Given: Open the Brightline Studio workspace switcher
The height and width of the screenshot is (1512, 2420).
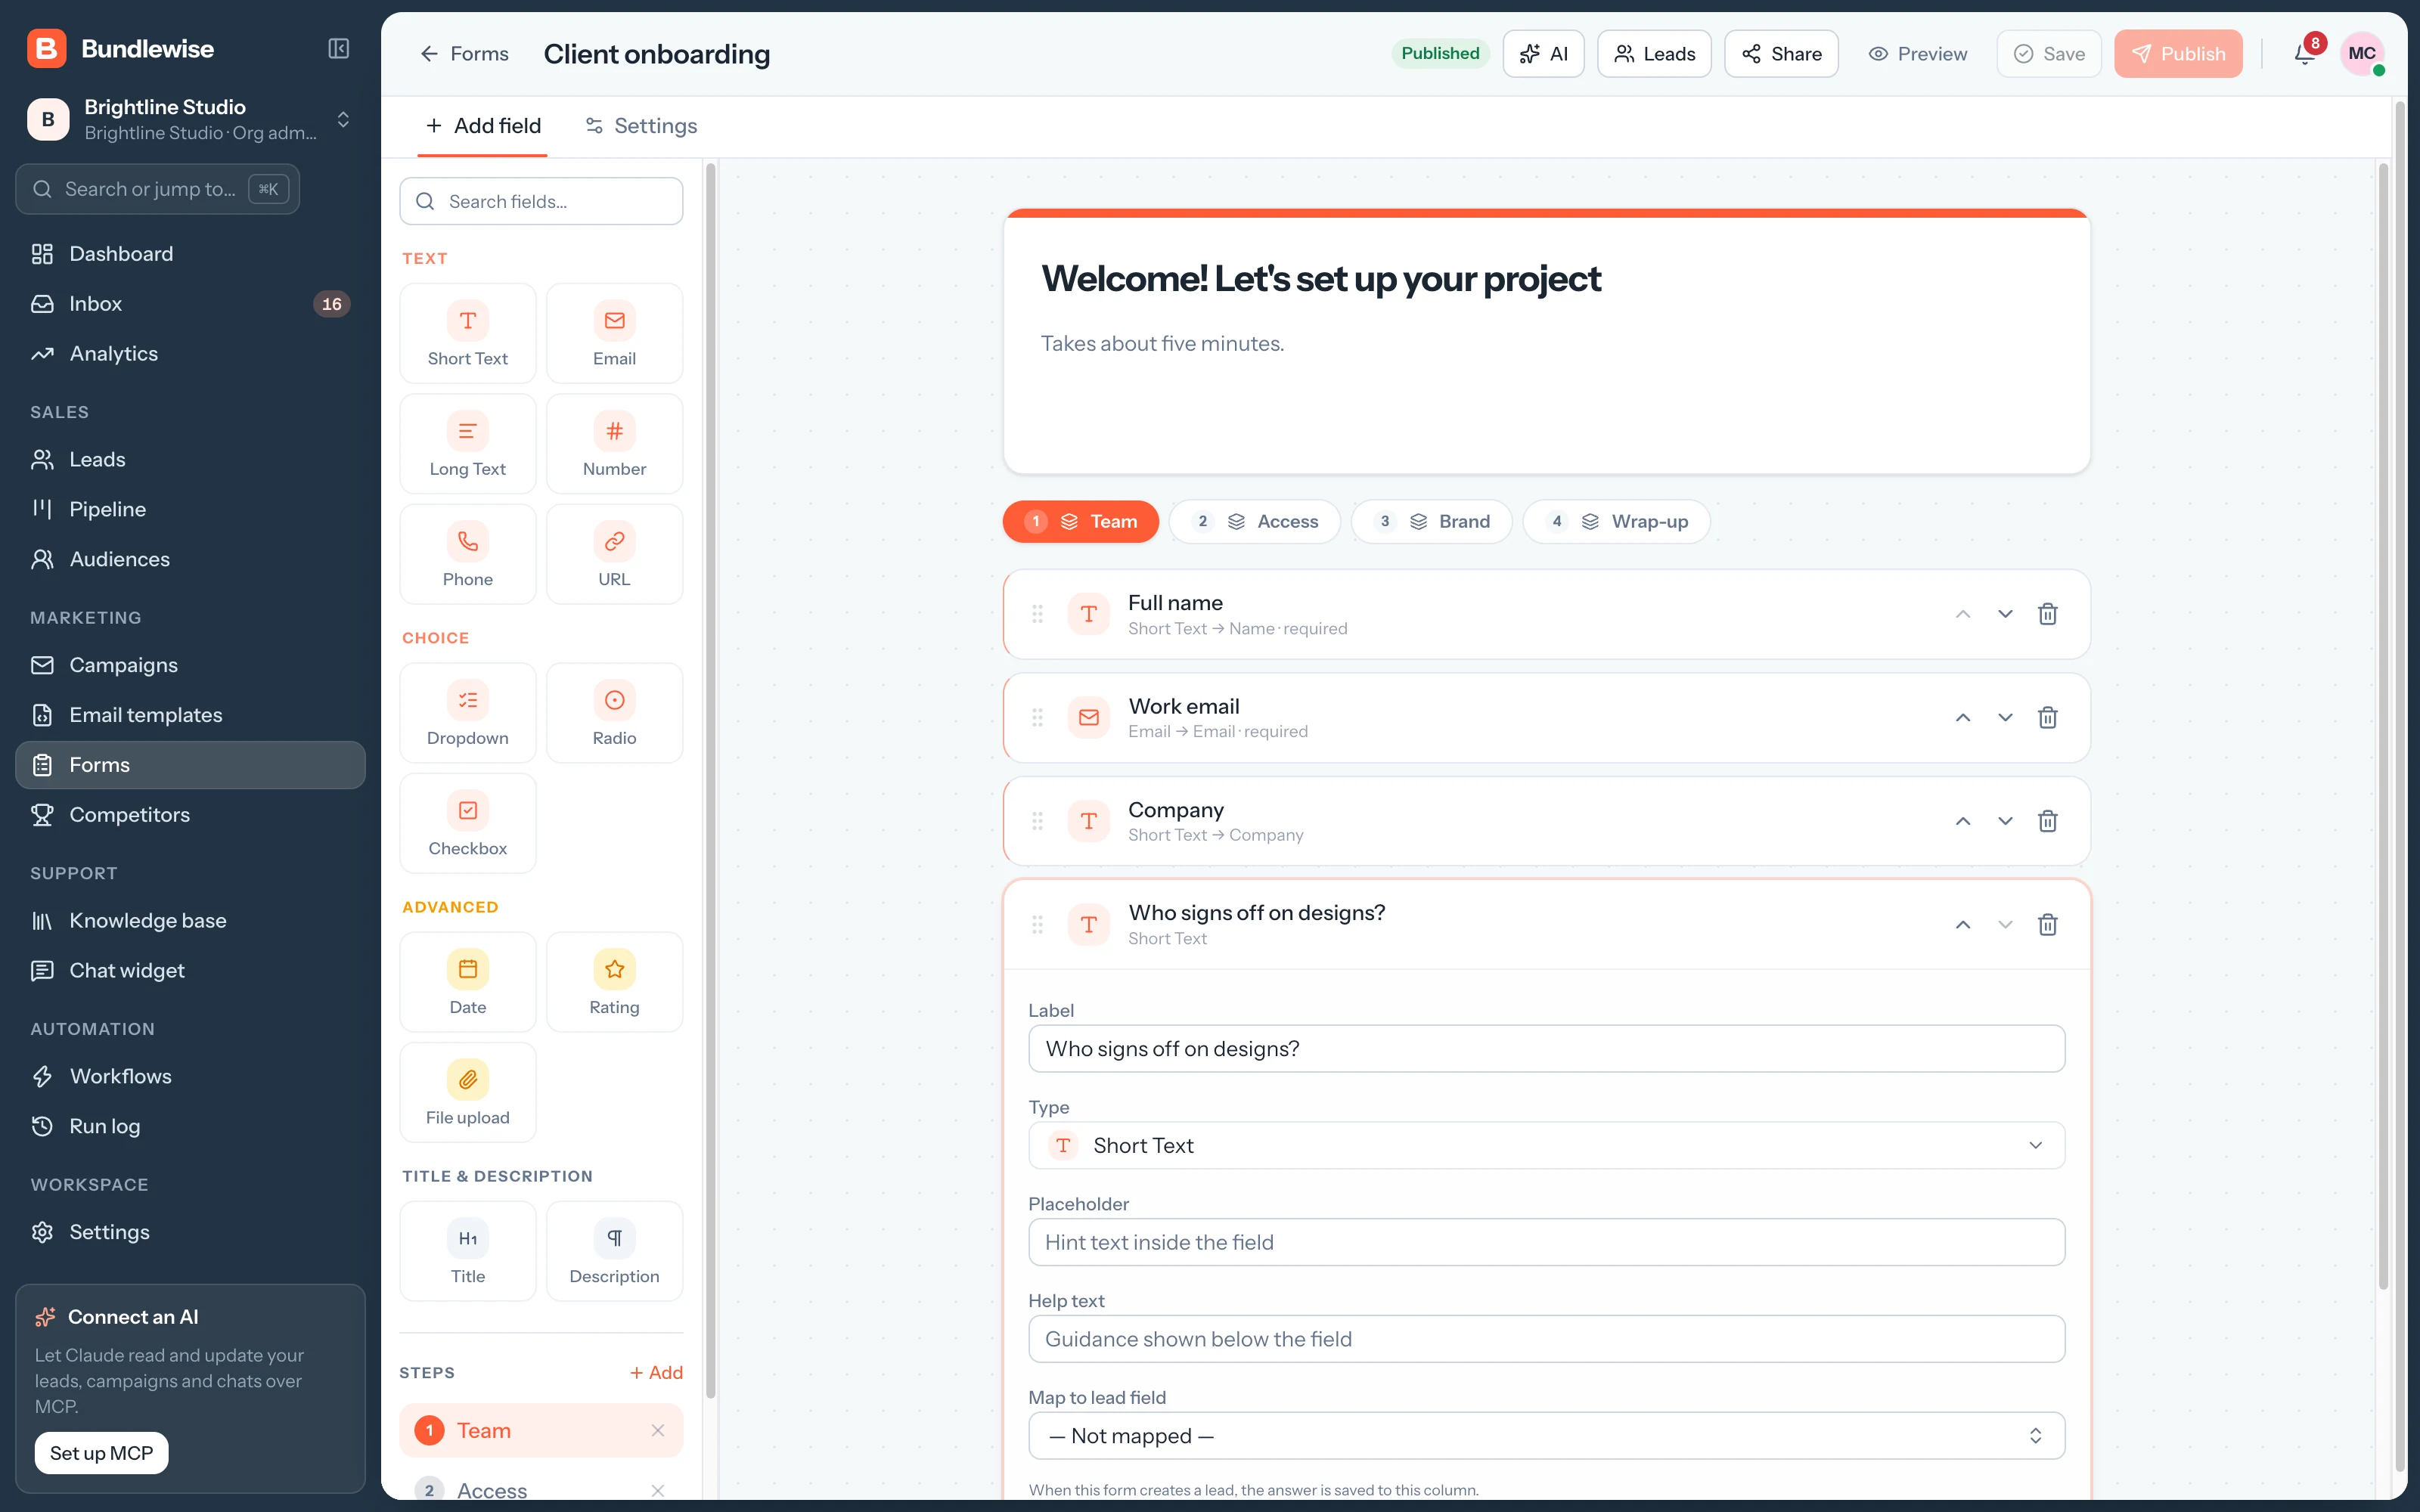Looking at the screenshot, I should (x=190, y=119).
